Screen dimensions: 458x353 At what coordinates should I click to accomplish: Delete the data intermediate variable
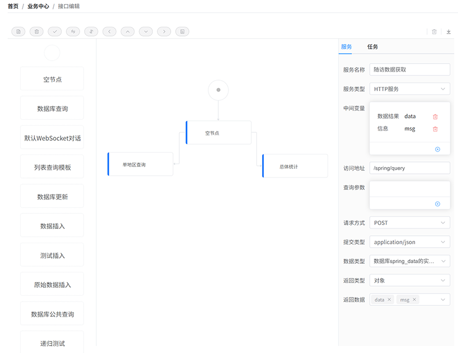pyautogui.click(x=435, y=117)
